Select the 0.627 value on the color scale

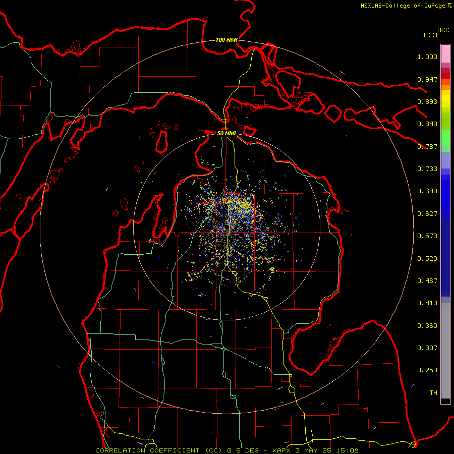pyautogui.click(x=427, y=214)
